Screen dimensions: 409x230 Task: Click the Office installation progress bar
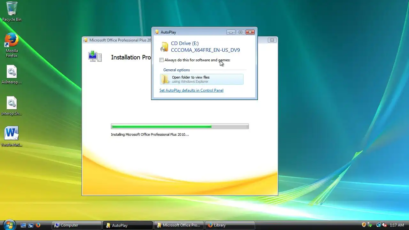180,126
